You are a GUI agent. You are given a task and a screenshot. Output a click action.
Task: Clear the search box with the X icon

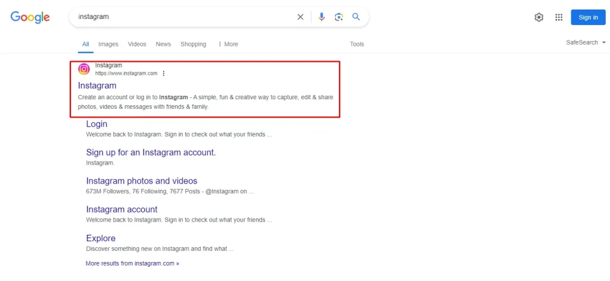pos(300,17)
